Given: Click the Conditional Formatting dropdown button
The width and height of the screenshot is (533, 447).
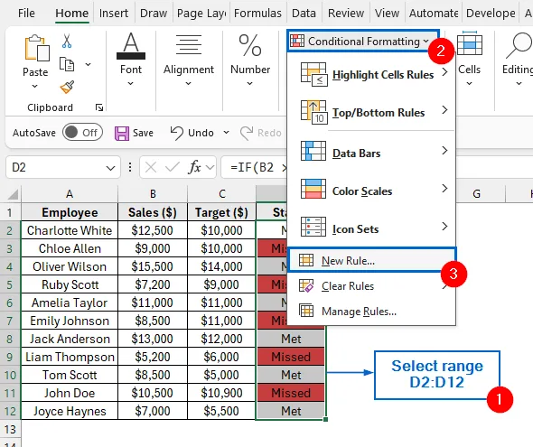Looking at the screenshot, I should [x=363, y=42].
